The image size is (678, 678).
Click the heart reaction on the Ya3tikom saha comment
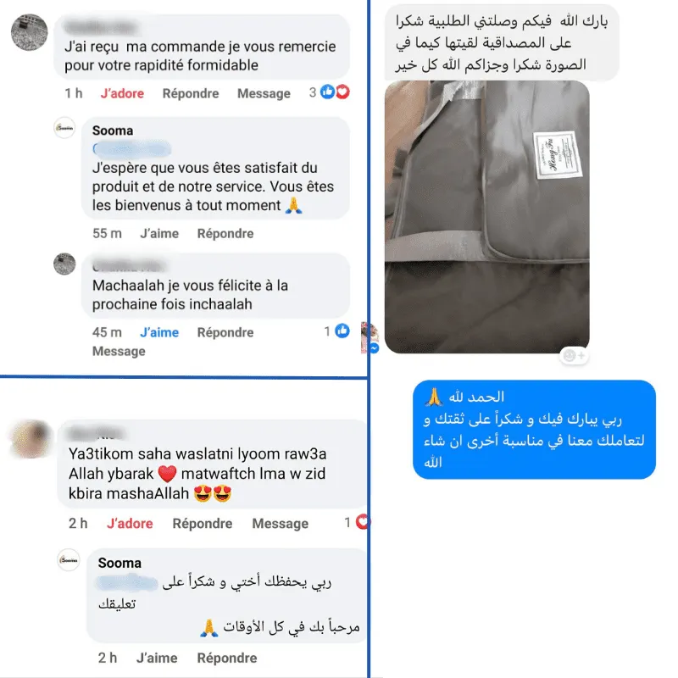pos(363,522)
